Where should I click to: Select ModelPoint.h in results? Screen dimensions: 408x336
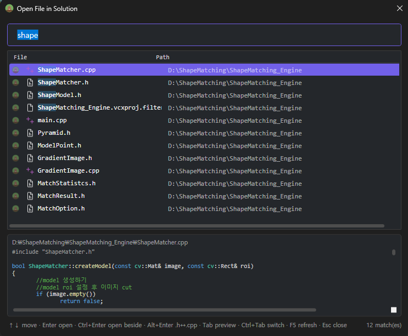[x=204, y=145]
